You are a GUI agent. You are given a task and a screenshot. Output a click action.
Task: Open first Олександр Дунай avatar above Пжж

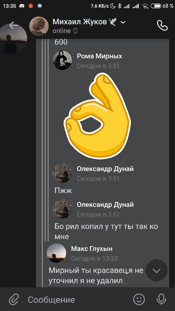(62, 173)
